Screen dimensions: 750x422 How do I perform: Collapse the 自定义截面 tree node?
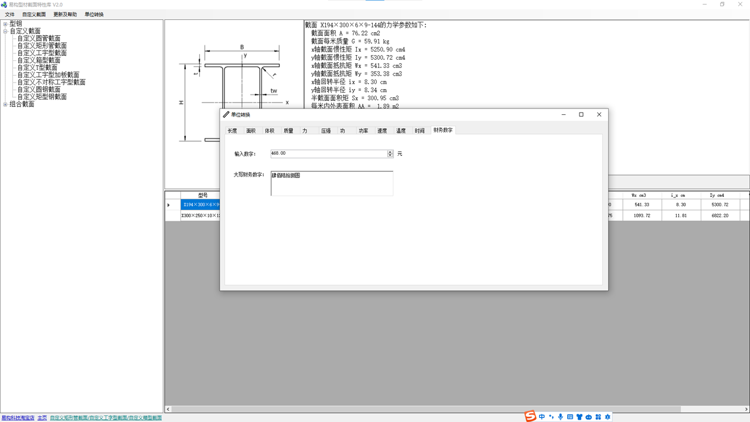point(5,32)
